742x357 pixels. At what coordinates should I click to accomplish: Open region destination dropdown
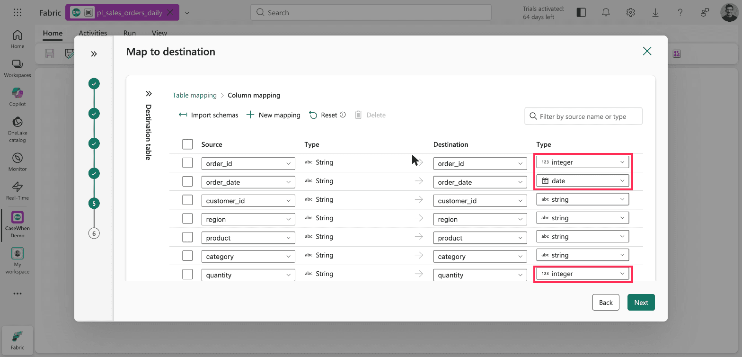(x=480, y=219)
